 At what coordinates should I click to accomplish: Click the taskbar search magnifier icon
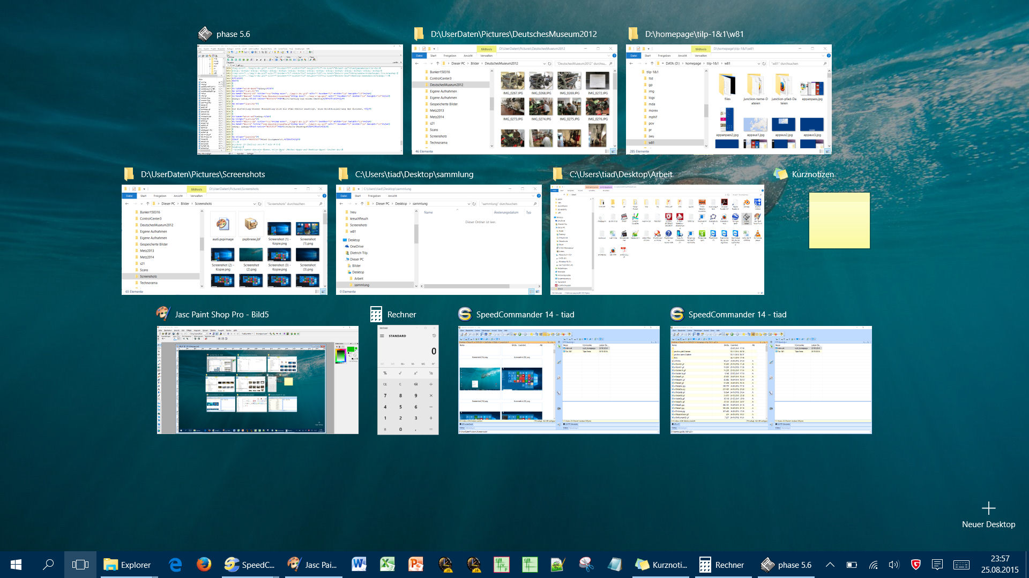coord(48,565)
